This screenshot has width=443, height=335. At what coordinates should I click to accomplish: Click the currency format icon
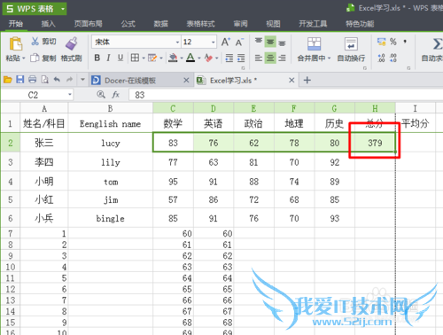(x=381, y=42)
